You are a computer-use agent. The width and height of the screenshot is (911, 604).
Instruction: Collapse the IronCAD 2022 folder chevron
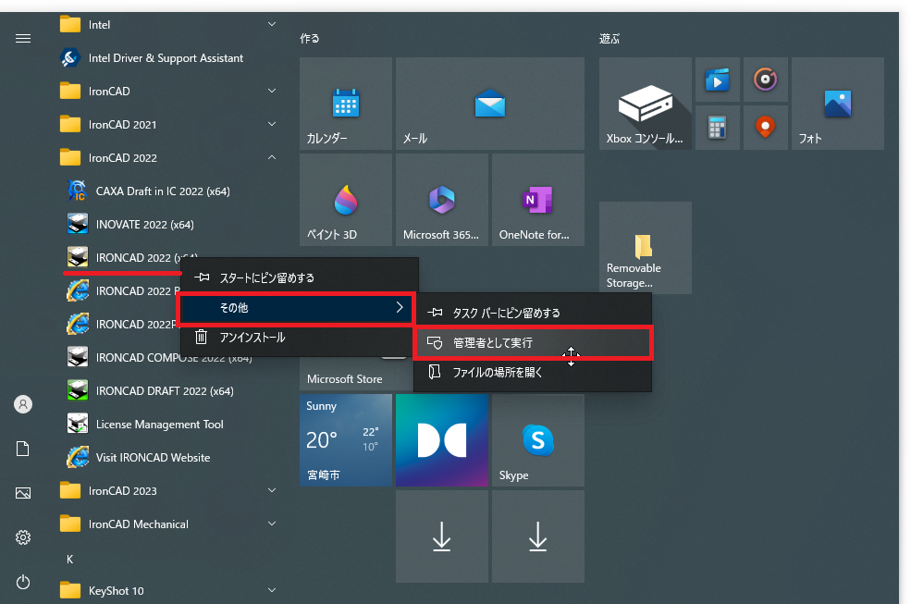[x=271, y=157]
